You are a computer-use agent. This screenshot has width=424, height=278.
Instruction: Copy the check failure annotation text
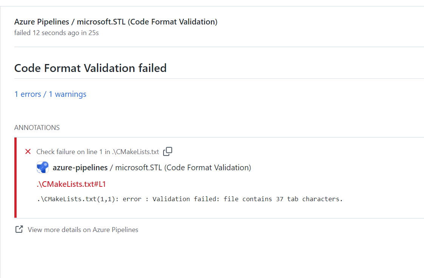click(x=168, y=152)
